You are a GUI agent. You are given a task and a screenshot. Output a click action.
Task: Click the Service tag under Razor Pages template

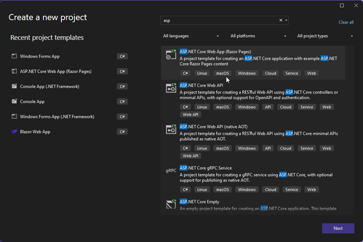291,73
